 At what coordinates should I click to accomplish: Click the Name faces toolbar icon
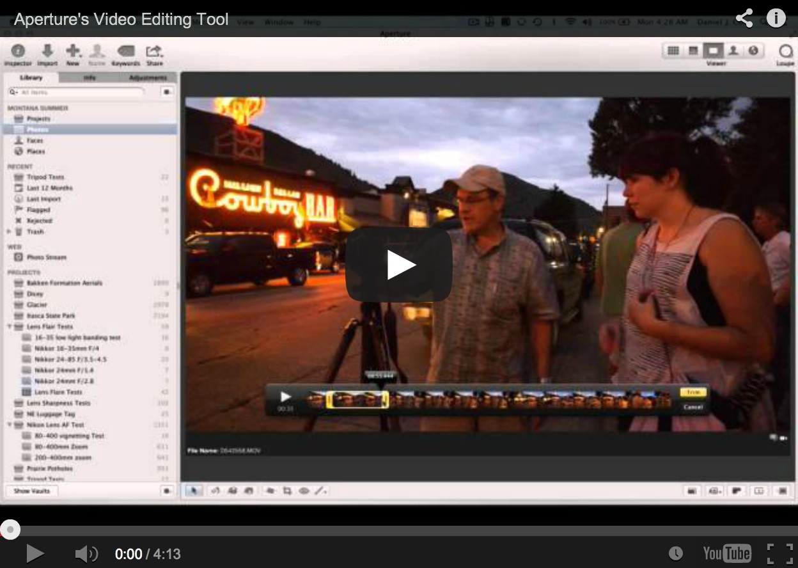tap(97, 54)
